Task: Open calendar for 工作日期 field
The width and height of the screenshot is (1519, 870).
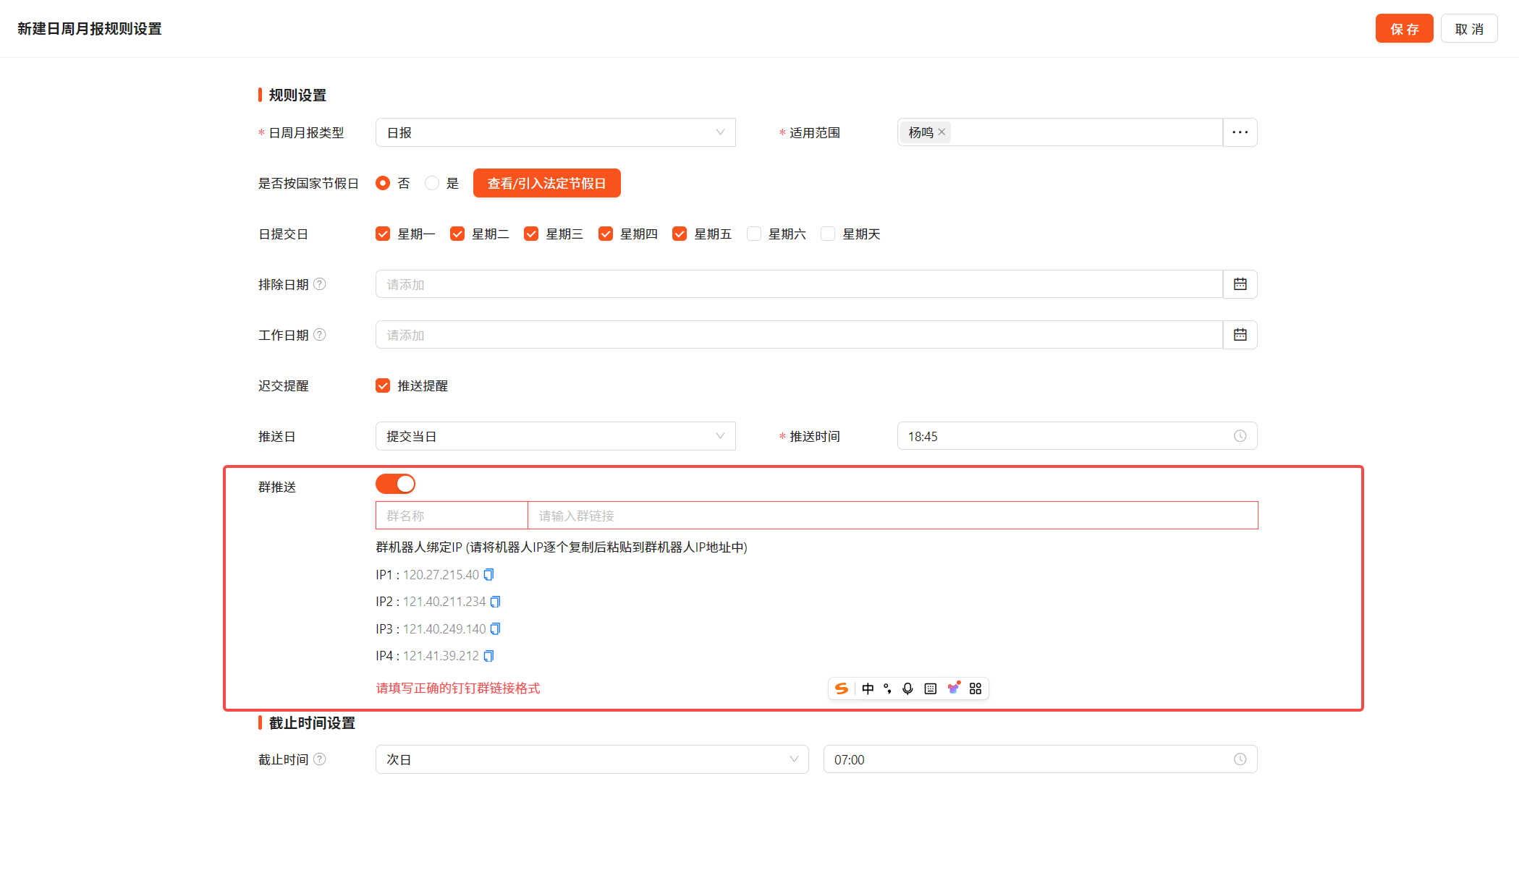Action: (x=1240, y=335)
